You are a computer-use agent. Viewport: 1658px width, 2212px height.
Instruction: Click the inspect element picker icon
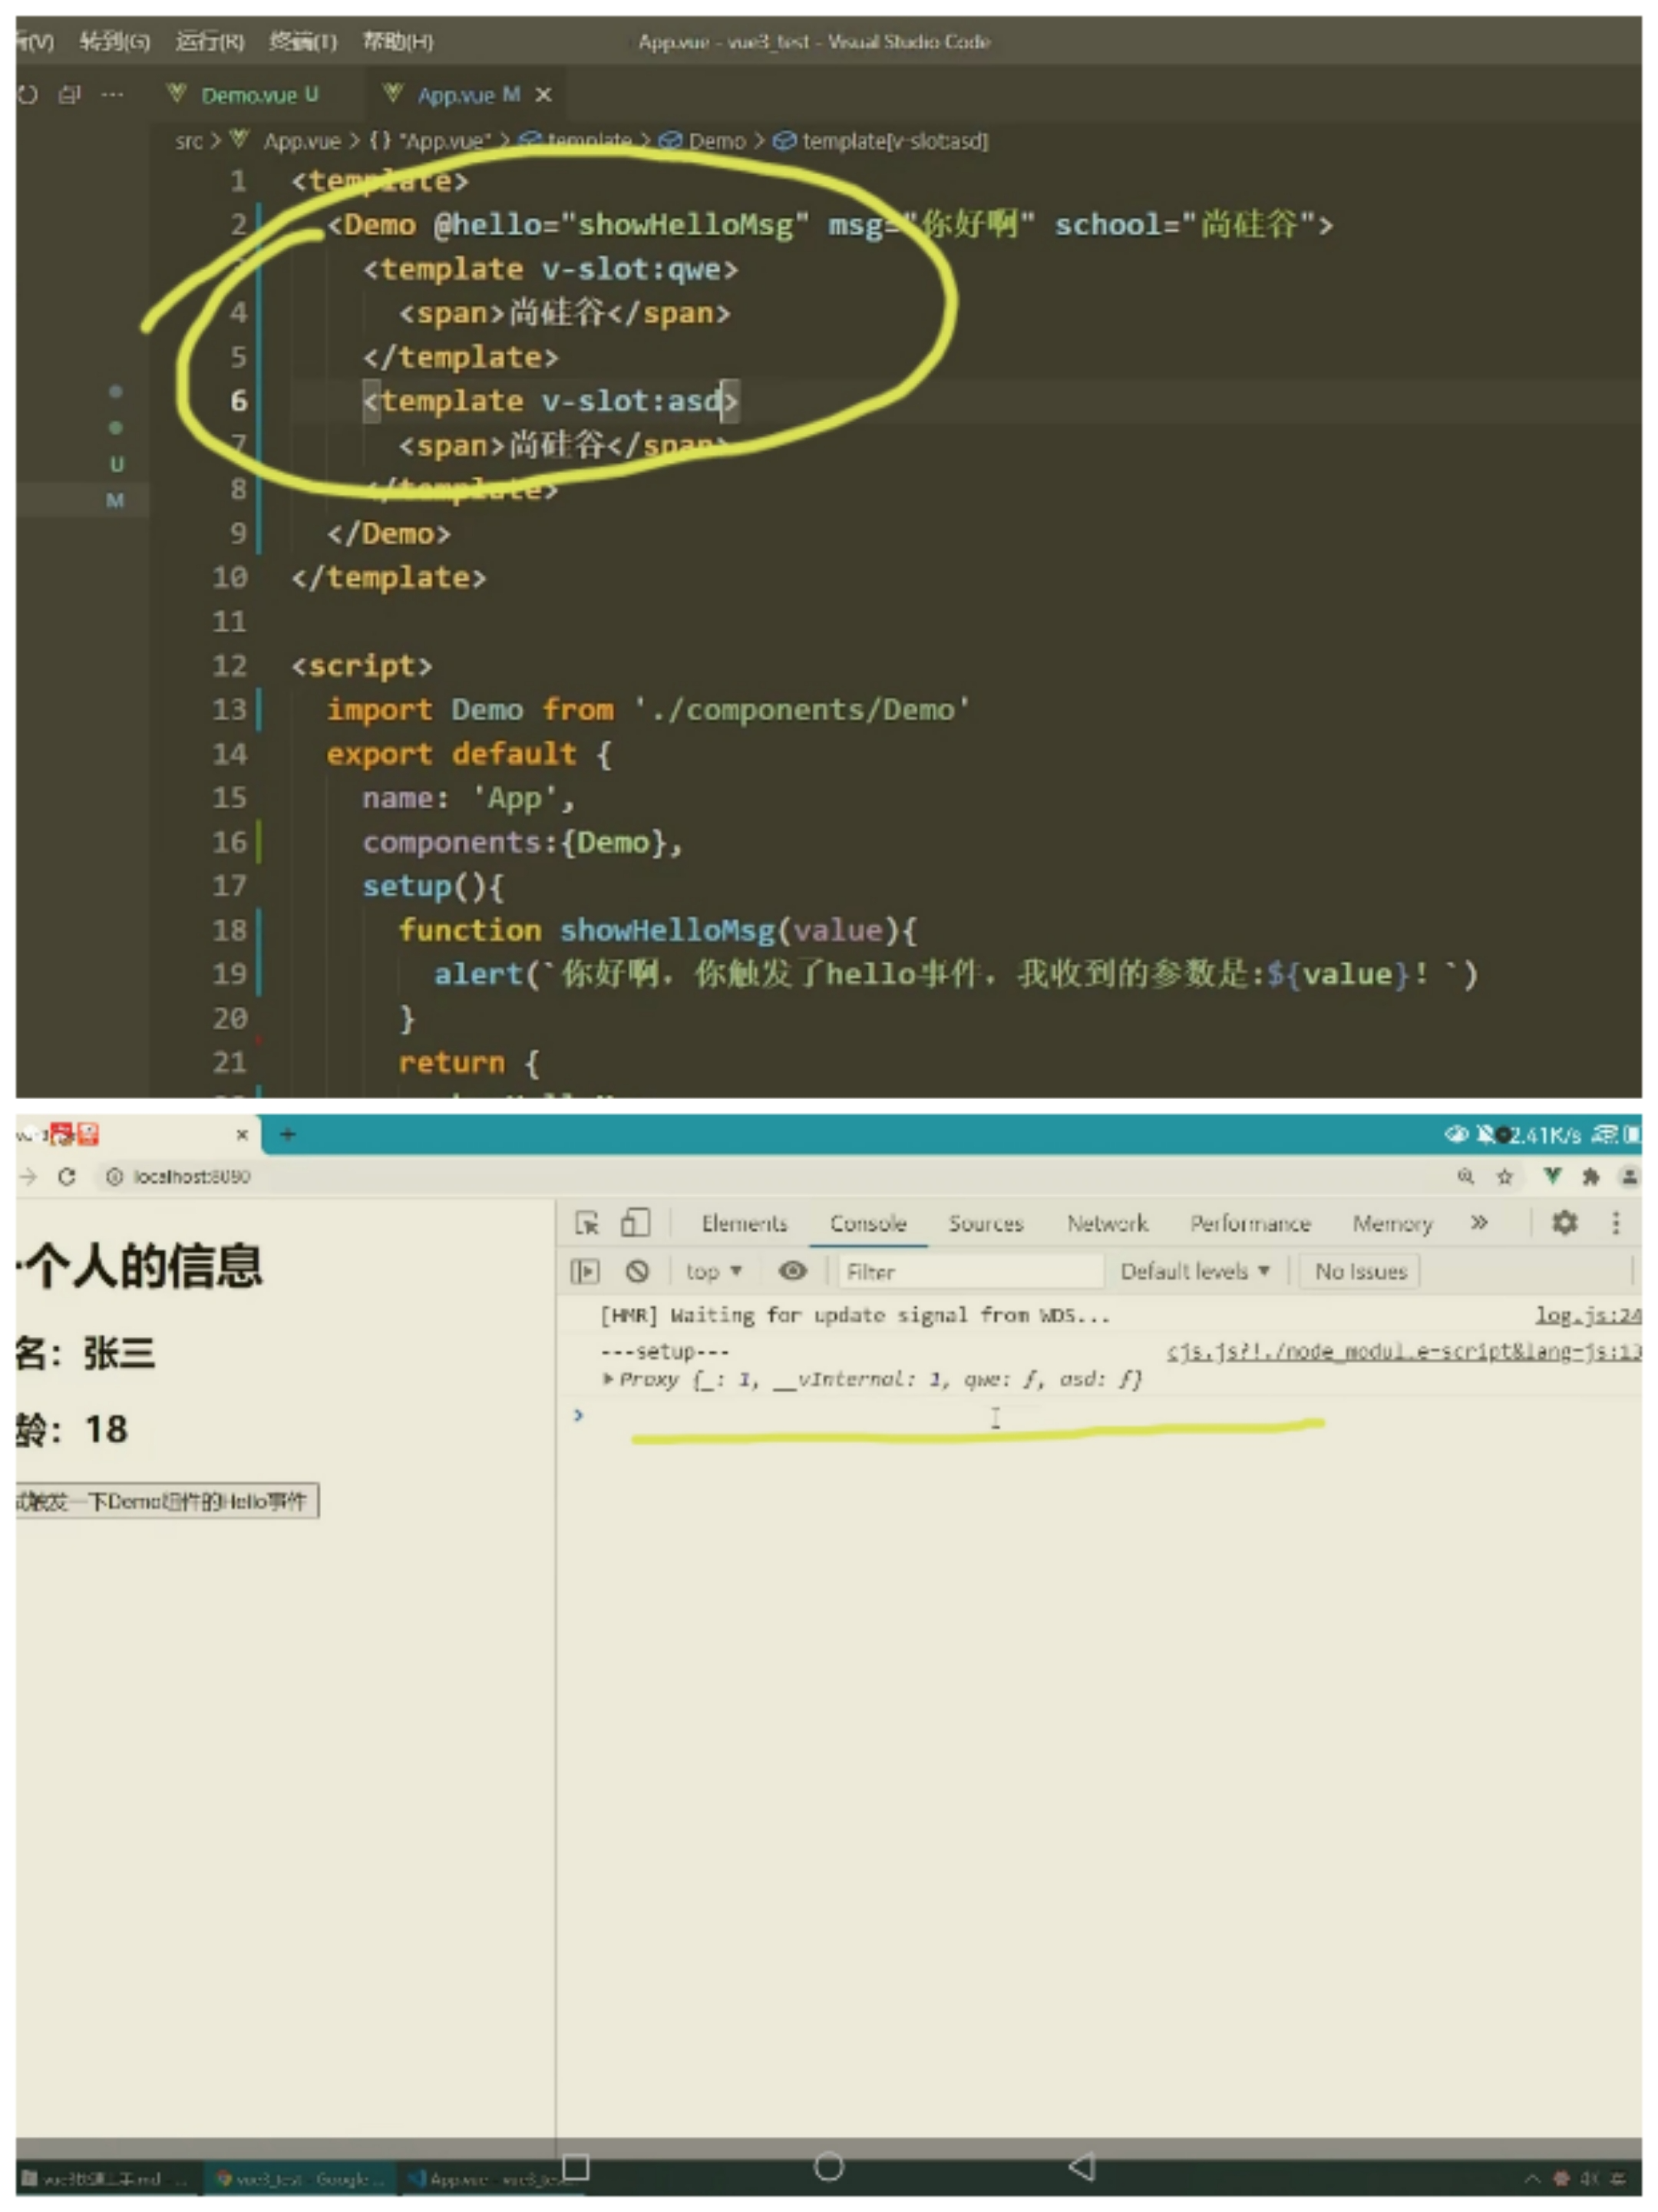pyautogui.click(x=587, y=1223)
